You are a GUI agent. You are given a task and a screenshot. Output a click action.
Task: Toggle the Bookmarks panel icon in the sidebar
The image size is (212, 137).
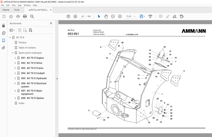point(3,40)
